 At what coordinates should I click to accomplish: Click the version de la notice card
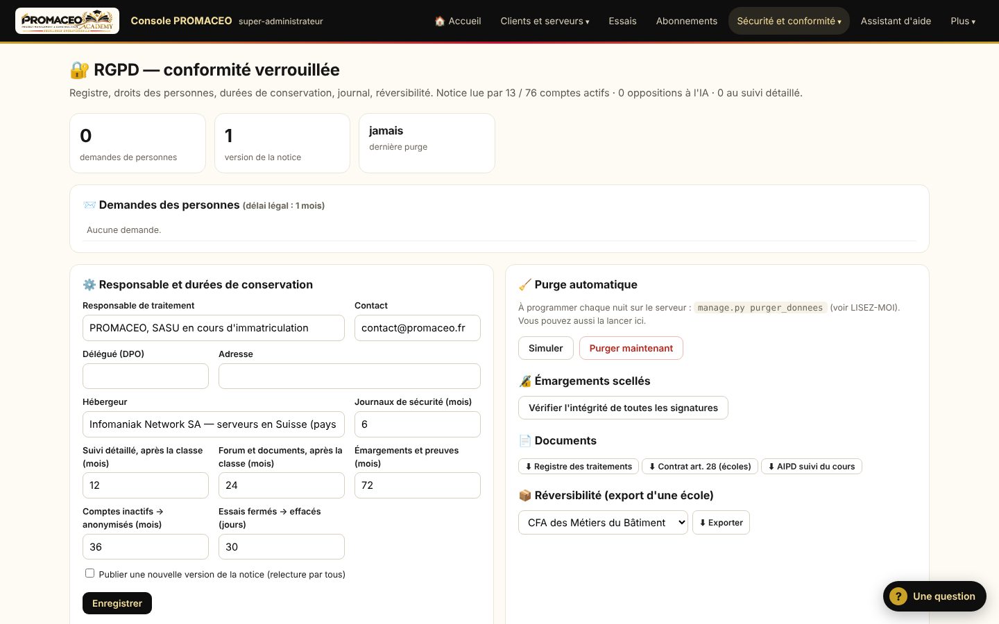tap(282, 144)
